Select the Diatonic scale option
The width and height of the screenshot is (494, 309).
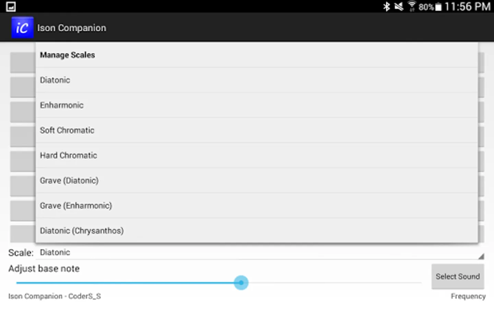pyautogui.click(x=257, y=80)
